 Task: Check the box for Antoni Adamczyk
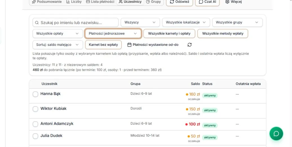pyautogui.click(x=35, y=124)
